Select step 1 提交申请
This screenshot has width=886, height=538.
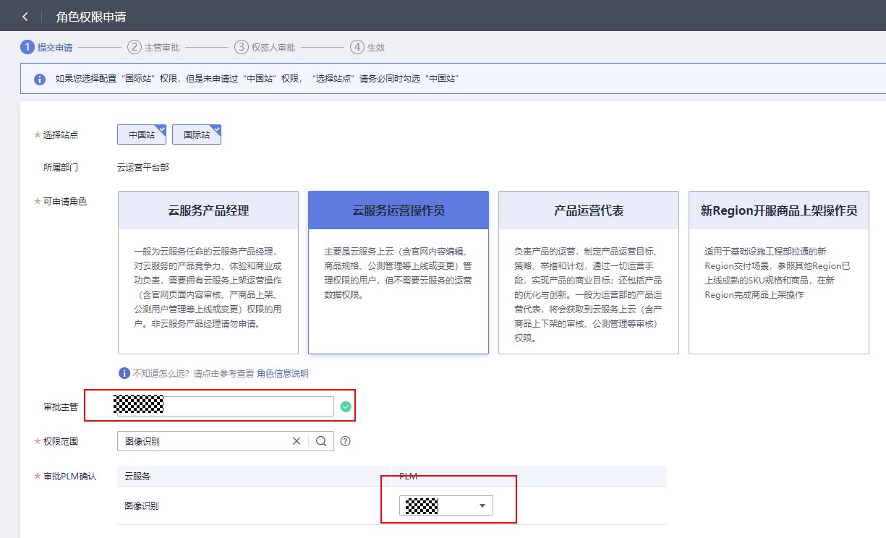click(x=46, y=48)
